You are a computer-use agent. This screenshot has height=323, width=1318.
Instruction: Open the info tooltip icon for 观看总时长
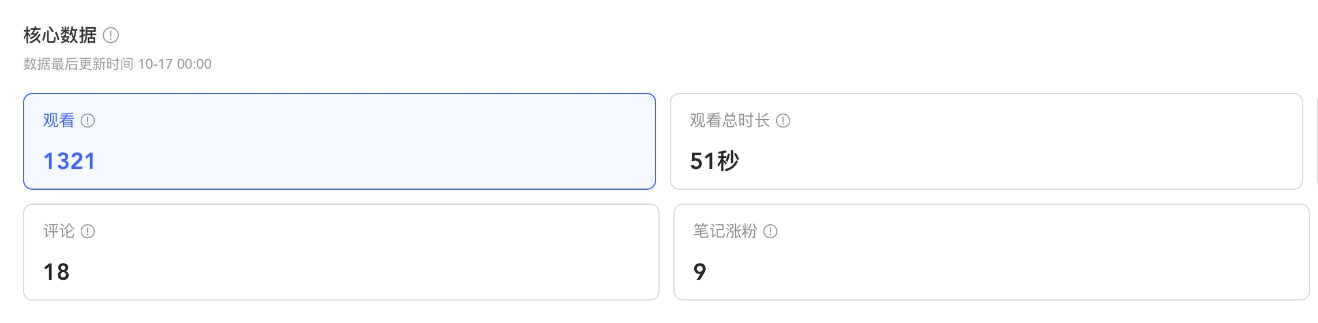click(x=783, y=121)
